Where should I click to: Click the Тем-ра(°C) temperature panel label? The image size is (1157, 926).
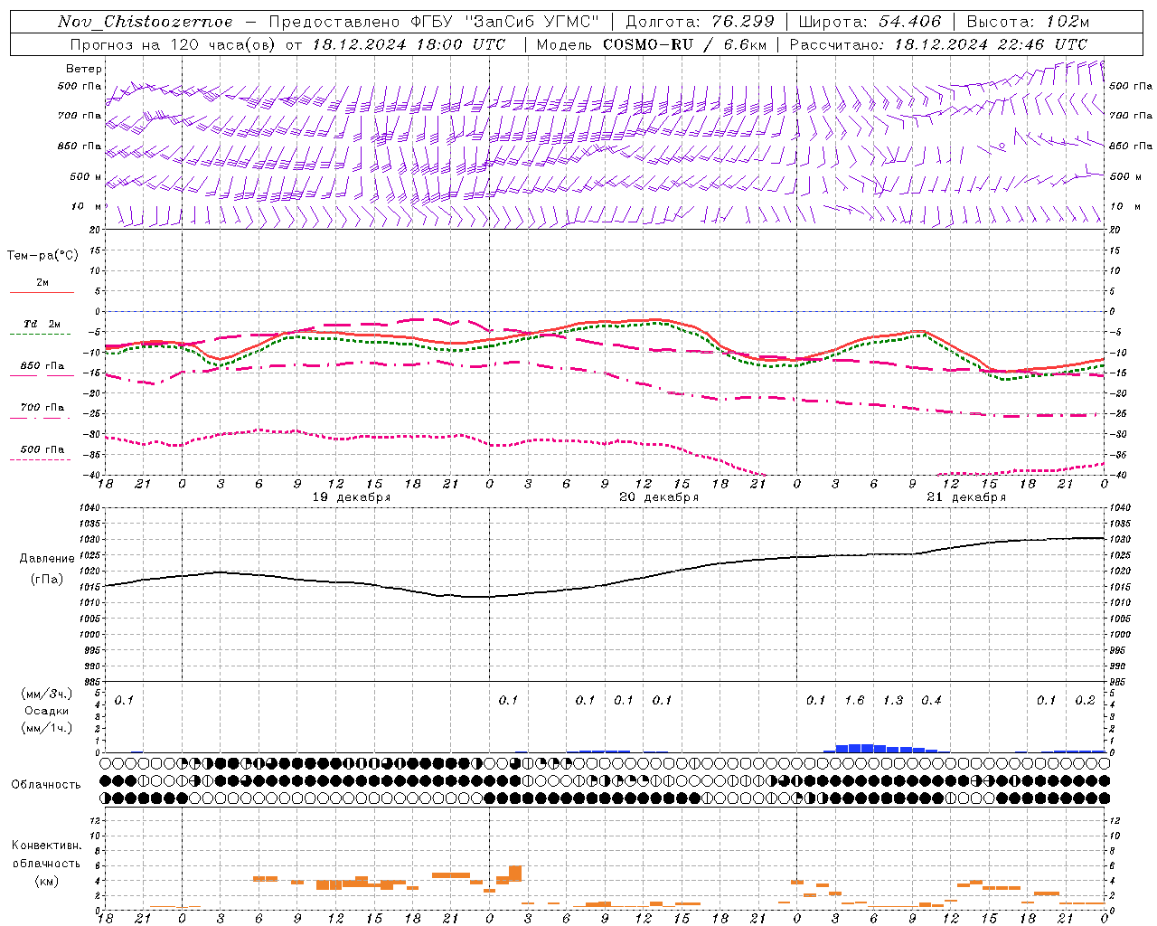point(42,256)
